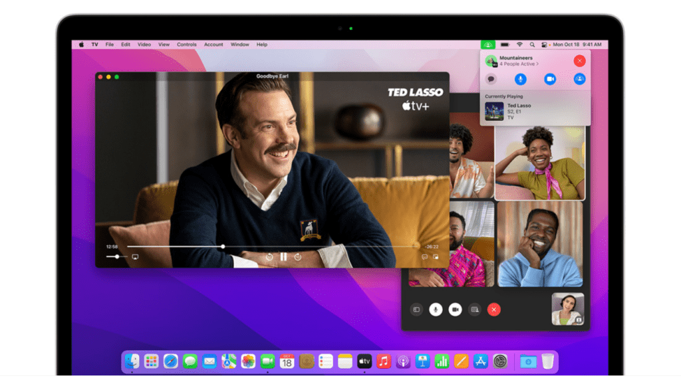The height and width of the screenshot is (392, 681).
Task: Open the Controls menu
Action: (x=187, y=45)
